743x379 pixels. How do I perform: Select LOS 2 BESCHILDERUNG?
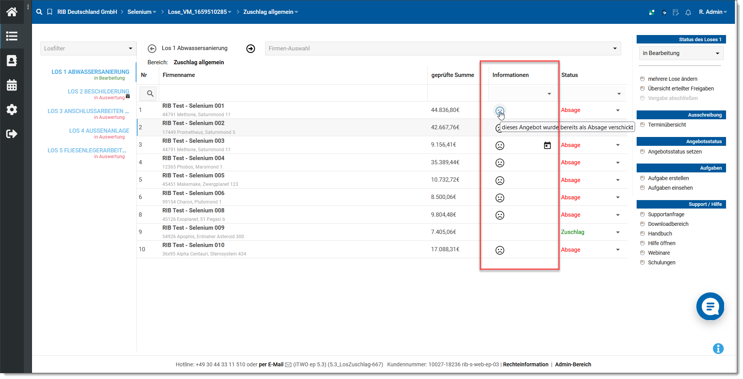(x=99, y=92)
